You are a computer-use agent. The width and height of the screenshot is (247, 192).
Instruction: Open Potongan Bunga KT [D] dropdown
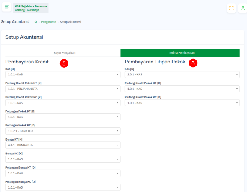coord(63,174)
